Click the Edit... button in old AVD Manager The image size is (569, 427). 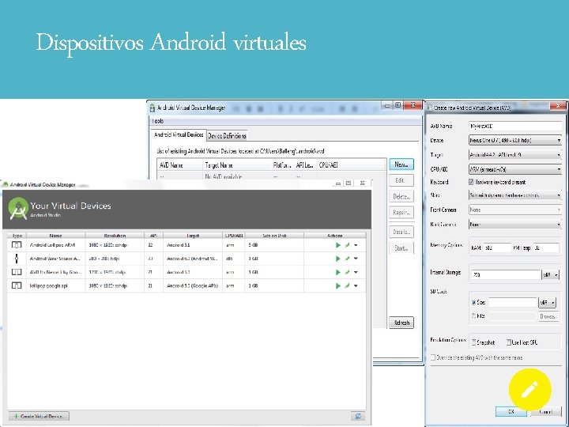(x=401, y=180)
